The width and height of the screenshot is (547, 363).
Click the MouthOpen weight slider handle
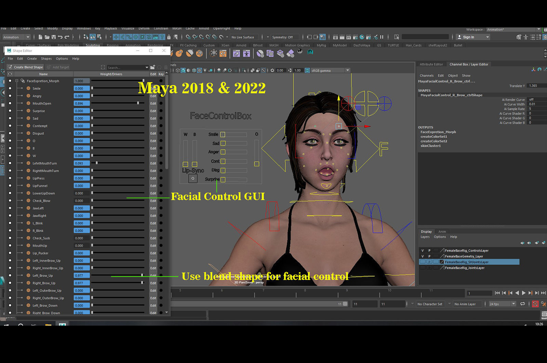click(x=138, y=103)
